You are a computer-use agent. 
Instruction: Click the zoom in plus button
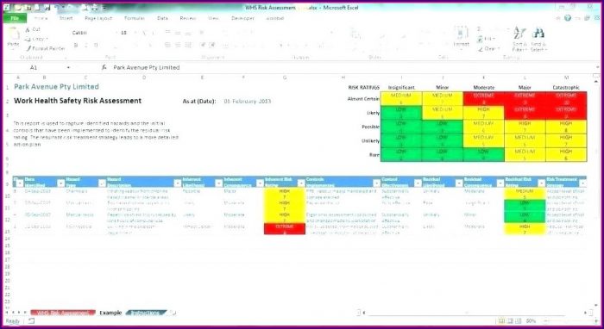point(597,320)
